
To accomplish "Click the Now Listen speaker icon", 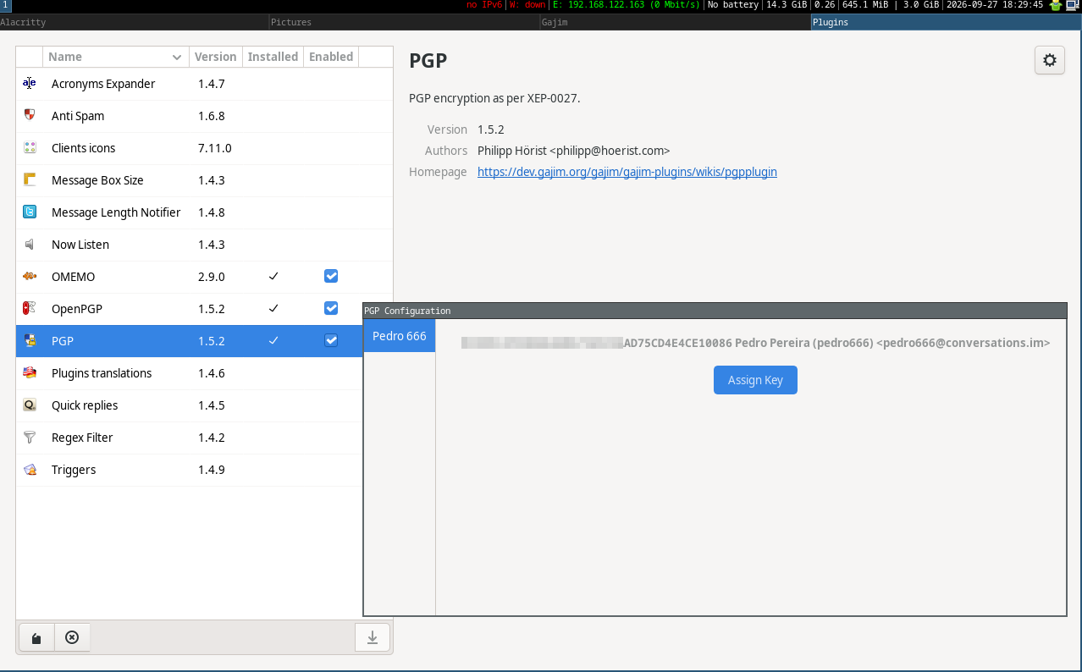I will click(x=30, y=244).
